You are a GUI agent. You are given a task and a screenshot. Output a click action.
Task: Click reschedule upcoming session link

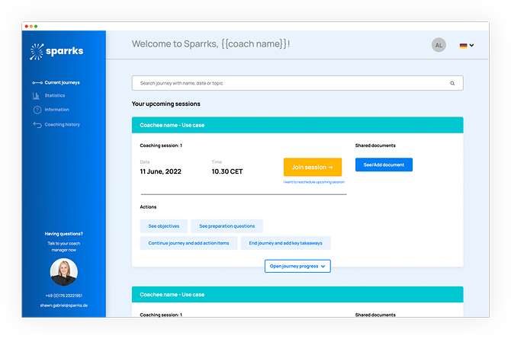313,182
